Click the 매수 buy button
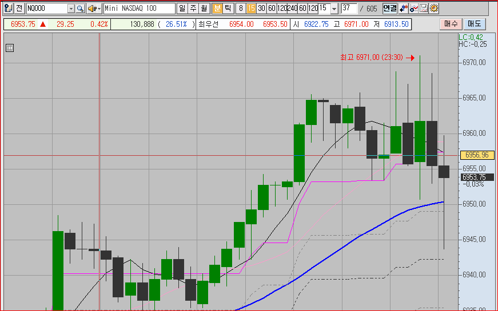Viewport: 498px width, 311px height. point(451,24)
